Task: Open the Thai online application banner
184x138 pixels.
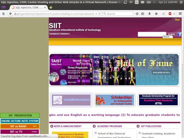Action: (71, 100)
